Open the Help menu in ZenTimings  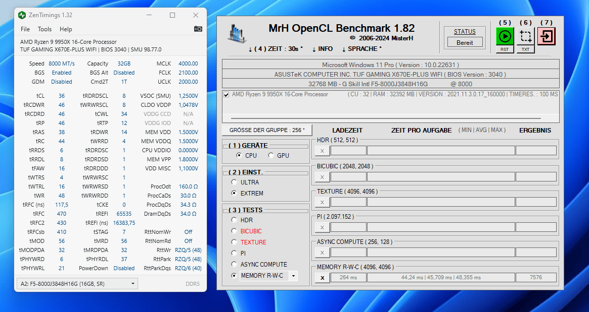(66, 29)
